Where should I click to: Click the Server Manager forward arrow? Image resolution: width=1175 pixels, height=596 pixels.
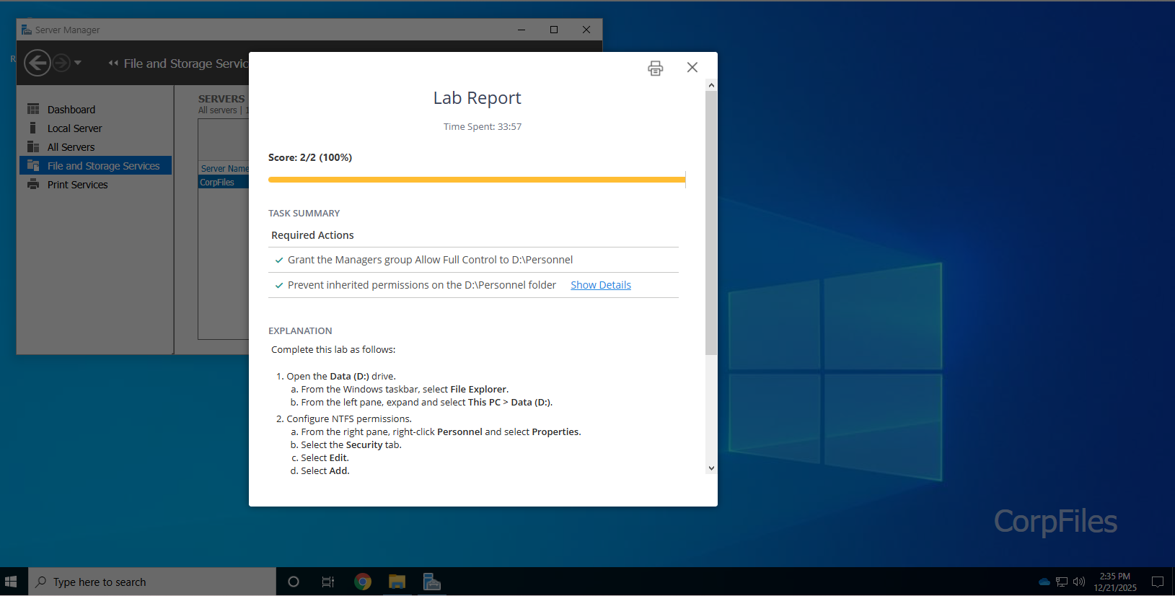coord(61,63)
